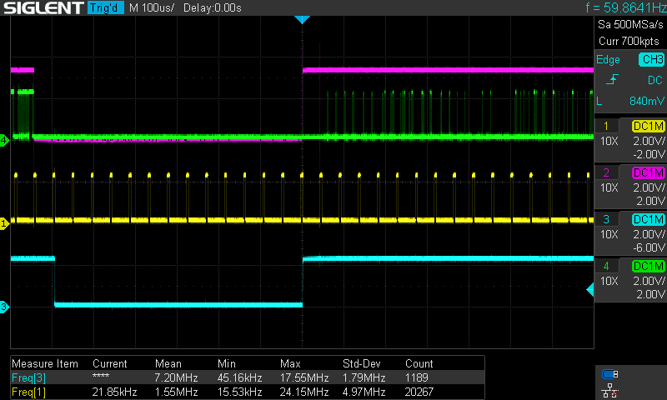Click the Curr 700kpts memory depth text

point(629,41)
